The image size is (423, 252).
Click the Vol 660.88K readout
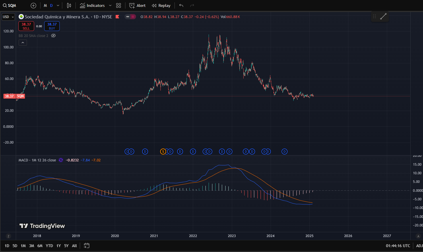point(230,17)
